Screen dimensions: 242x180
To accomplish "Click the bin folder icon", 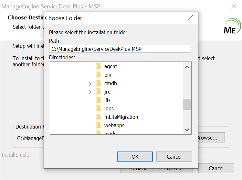I will point(99,75).
